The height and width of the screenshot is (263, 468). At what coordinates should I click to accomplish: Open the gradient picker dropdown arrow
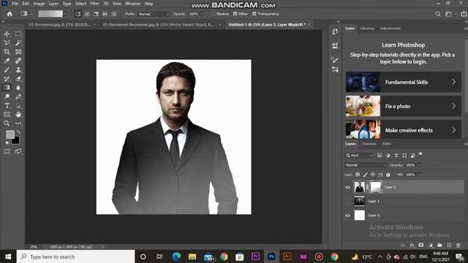pyautogui.click(x=65, y=14)
